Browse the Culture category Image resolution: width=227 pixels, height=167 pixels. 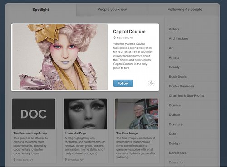pos(192,115)
